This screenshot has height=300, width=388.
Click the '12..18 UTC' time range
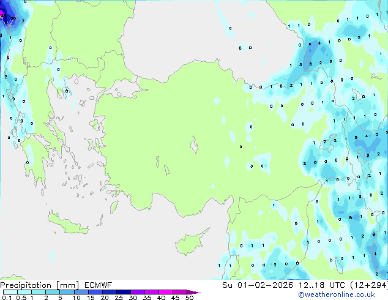(x=322, y=285)
